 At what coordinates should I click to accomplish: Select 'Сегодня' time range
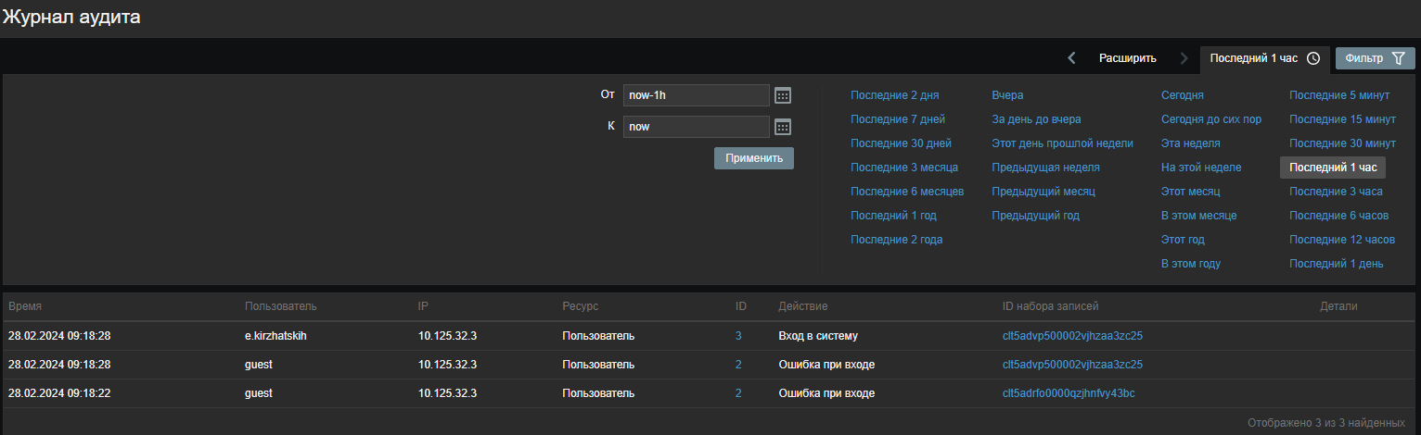[x=1183, y=95]
